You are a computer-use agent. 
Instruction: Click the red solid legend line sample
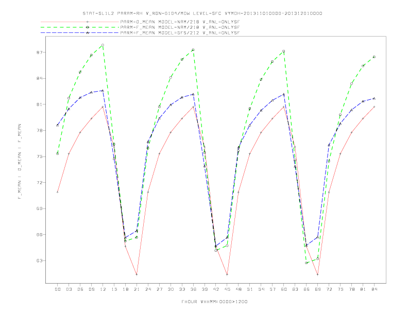(80, 22)
